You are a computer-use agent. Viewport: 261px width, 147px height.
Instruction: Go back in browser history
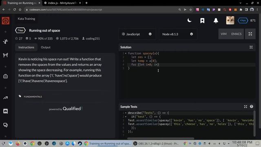4,10
